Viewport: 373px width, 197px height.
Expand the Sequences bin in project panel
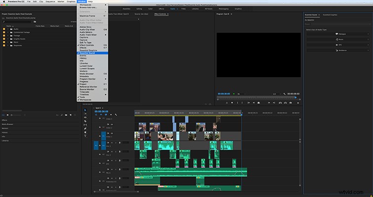pyautogui.click(x=7, y=45)
